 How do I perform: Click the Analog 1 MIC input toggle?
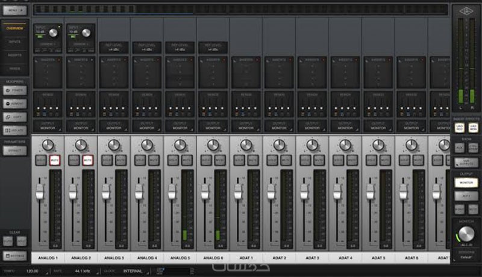pyautogui.click(x=40, y=37)
